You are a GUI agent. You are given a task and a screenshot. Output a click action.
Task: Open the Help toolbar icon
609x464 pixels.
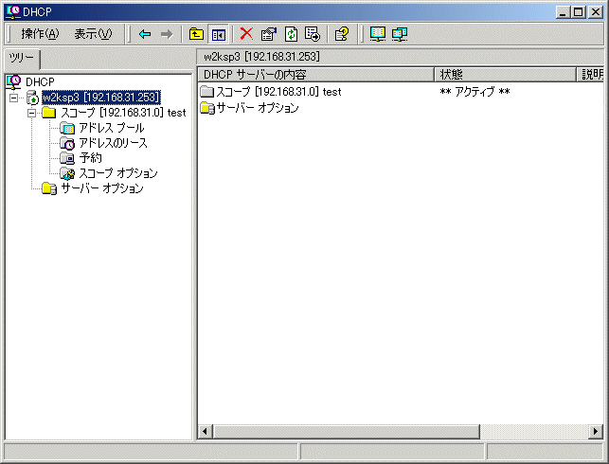click(342, 34)
